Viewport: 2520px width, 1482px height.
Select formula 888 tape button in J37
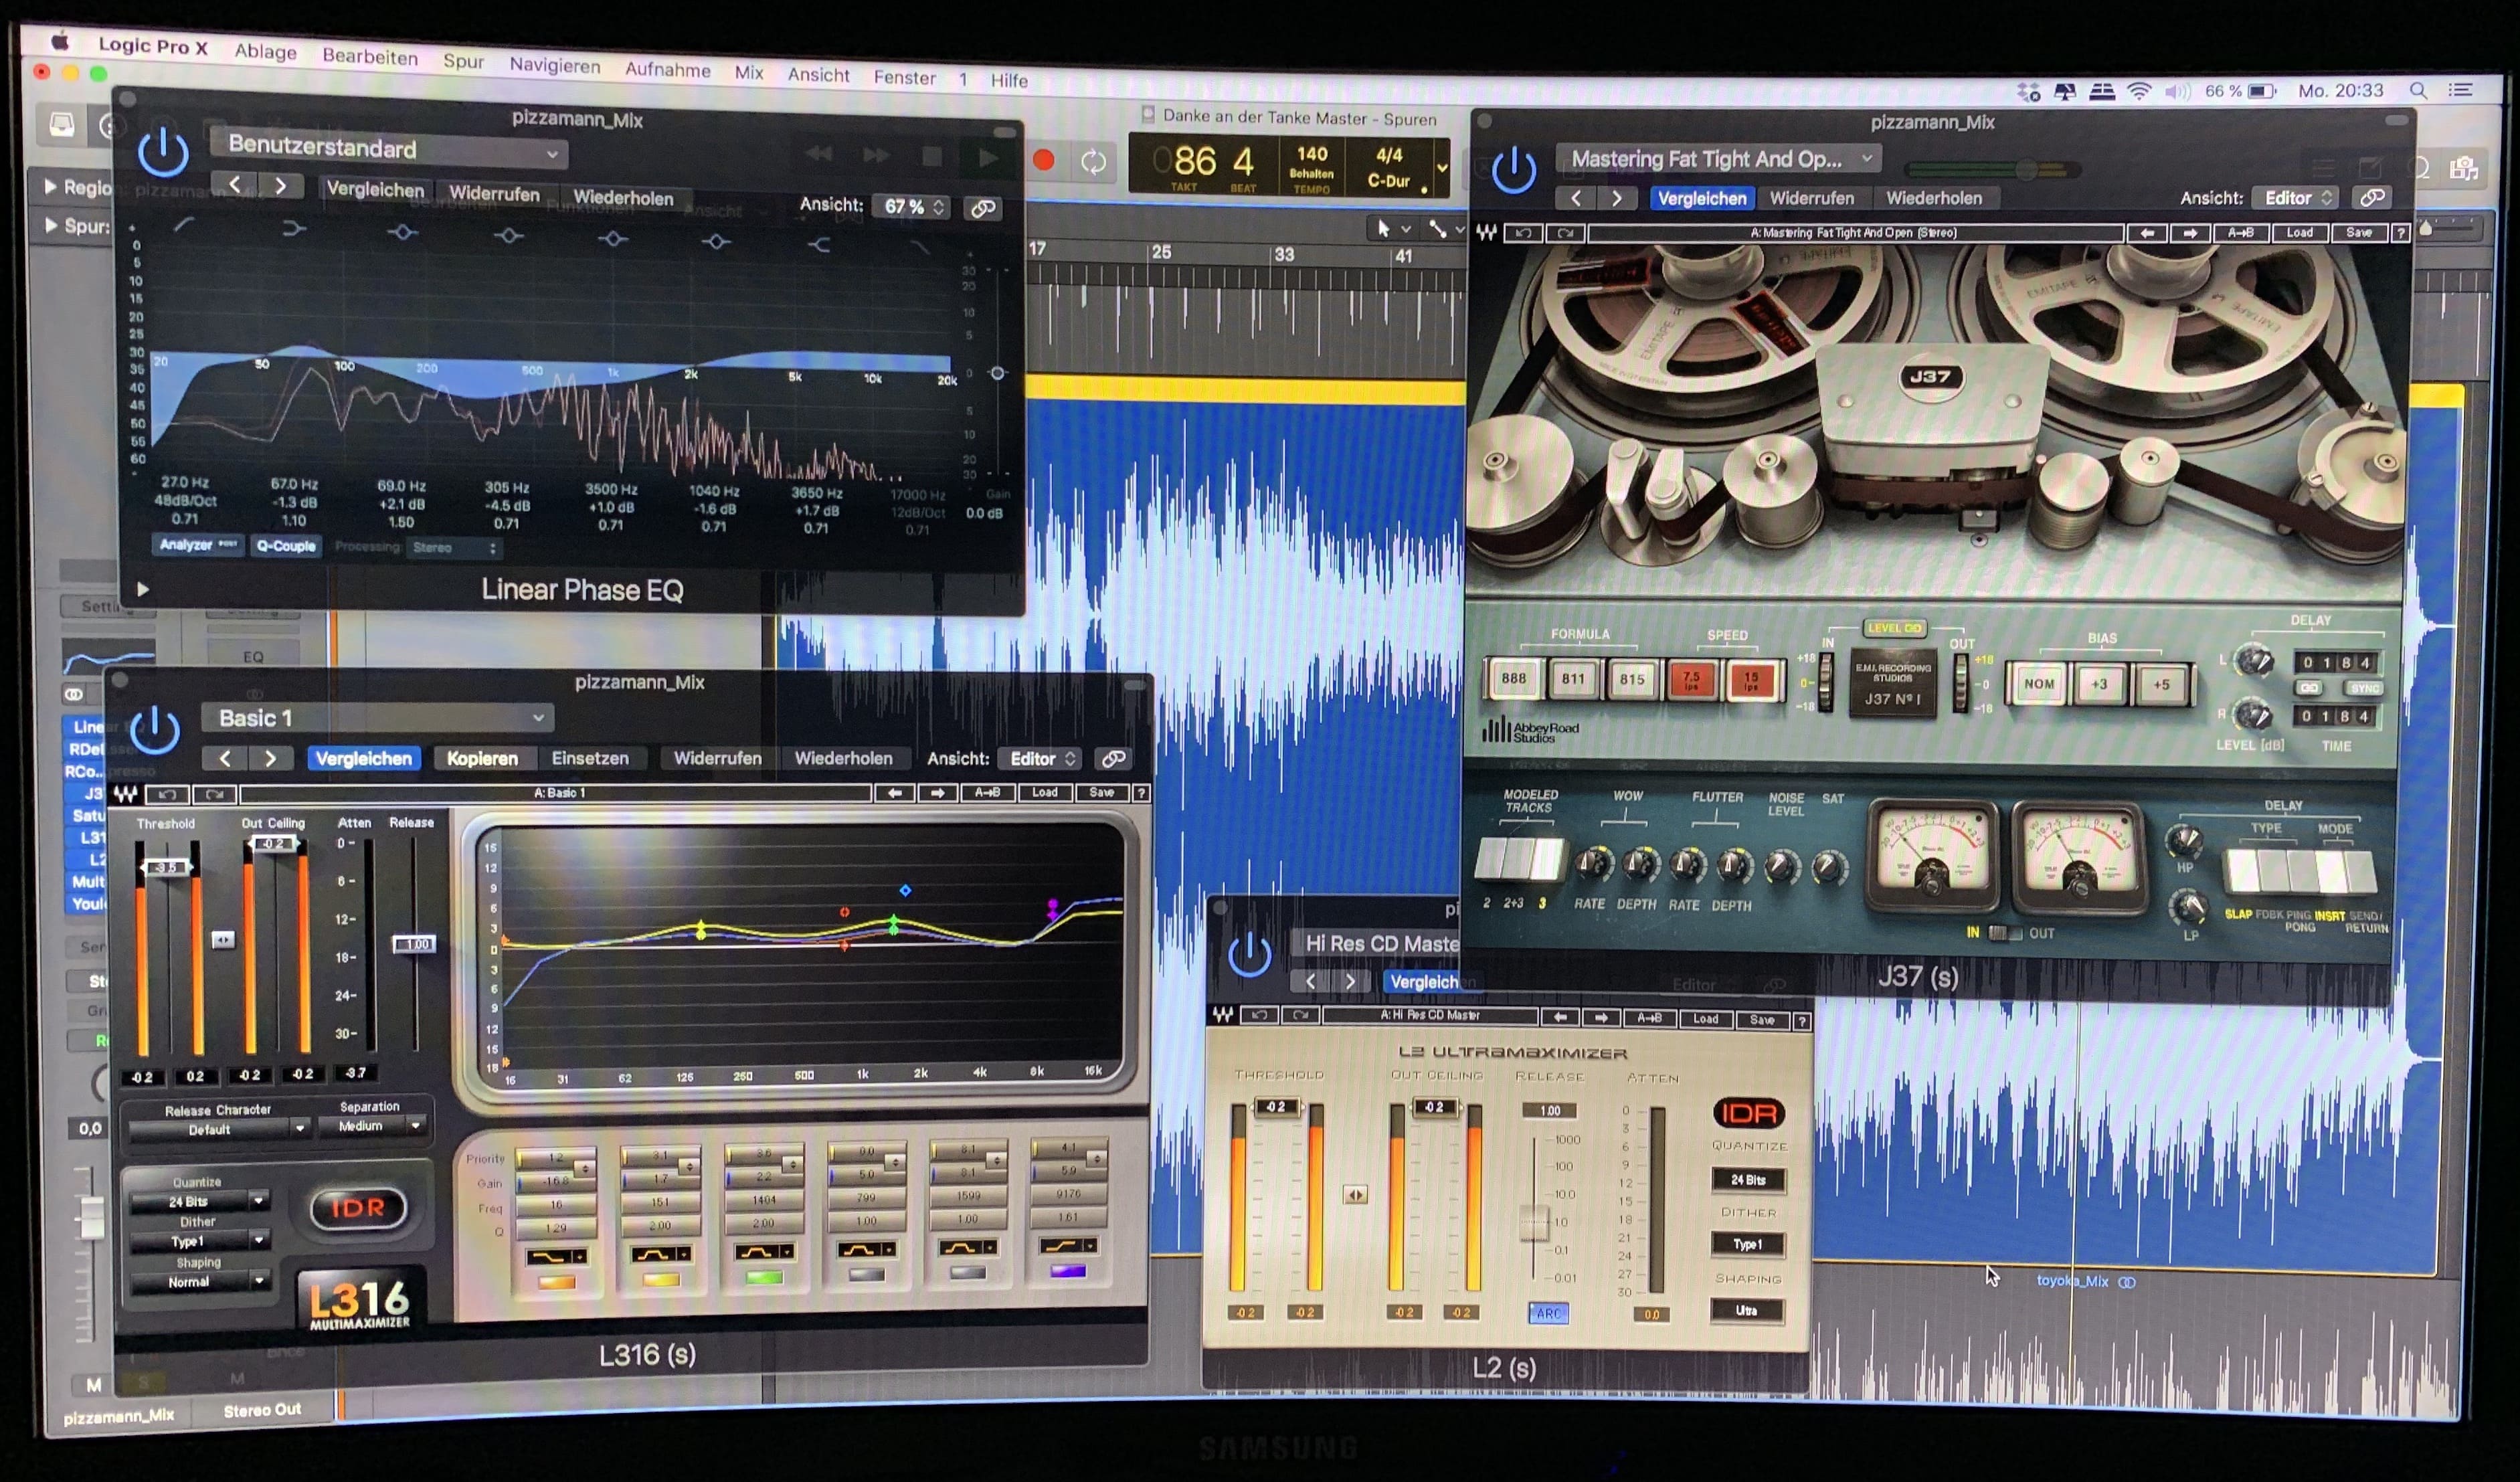click(1513, 679)
